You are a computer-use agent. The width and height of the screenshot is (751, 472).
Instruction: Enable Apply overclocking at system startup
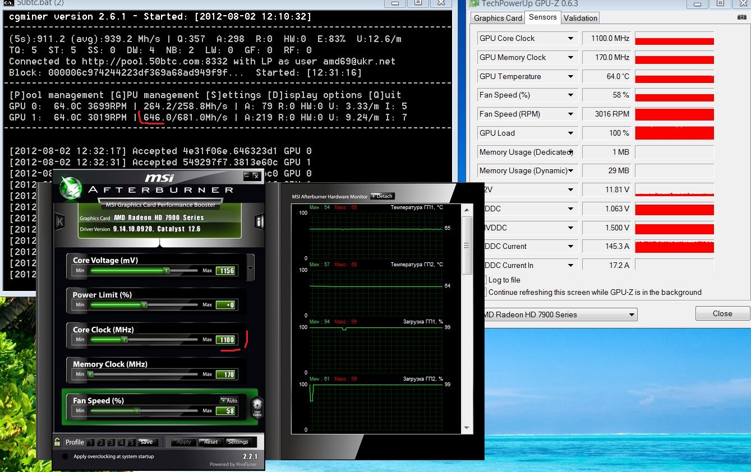click(65, 456)
